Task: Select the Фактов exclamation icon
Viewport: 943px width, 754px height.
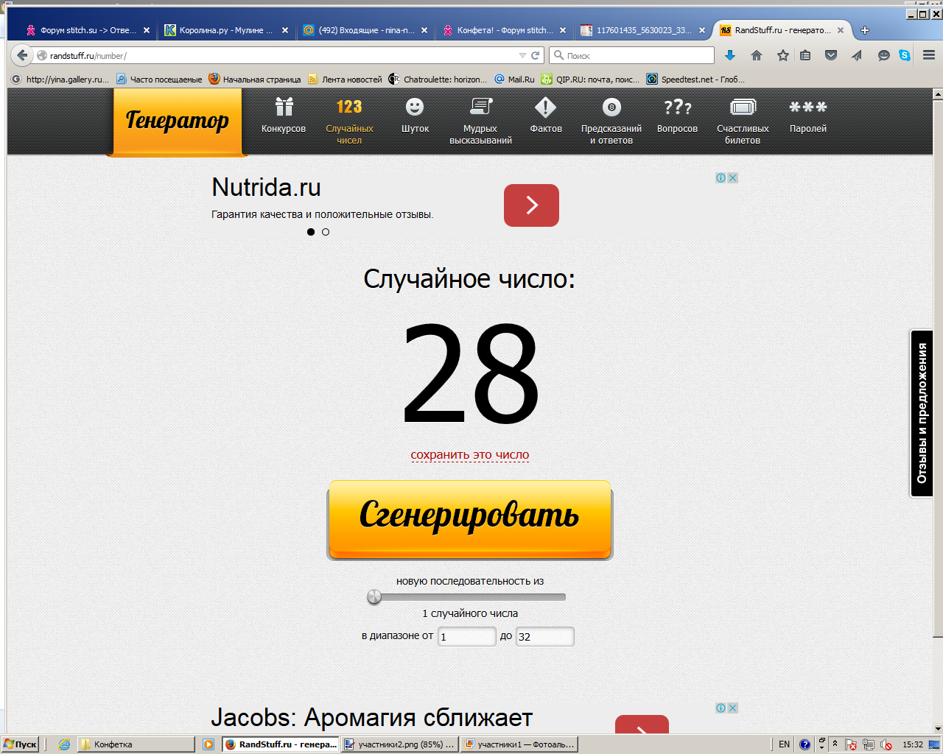Action: [x=545, y=108]
